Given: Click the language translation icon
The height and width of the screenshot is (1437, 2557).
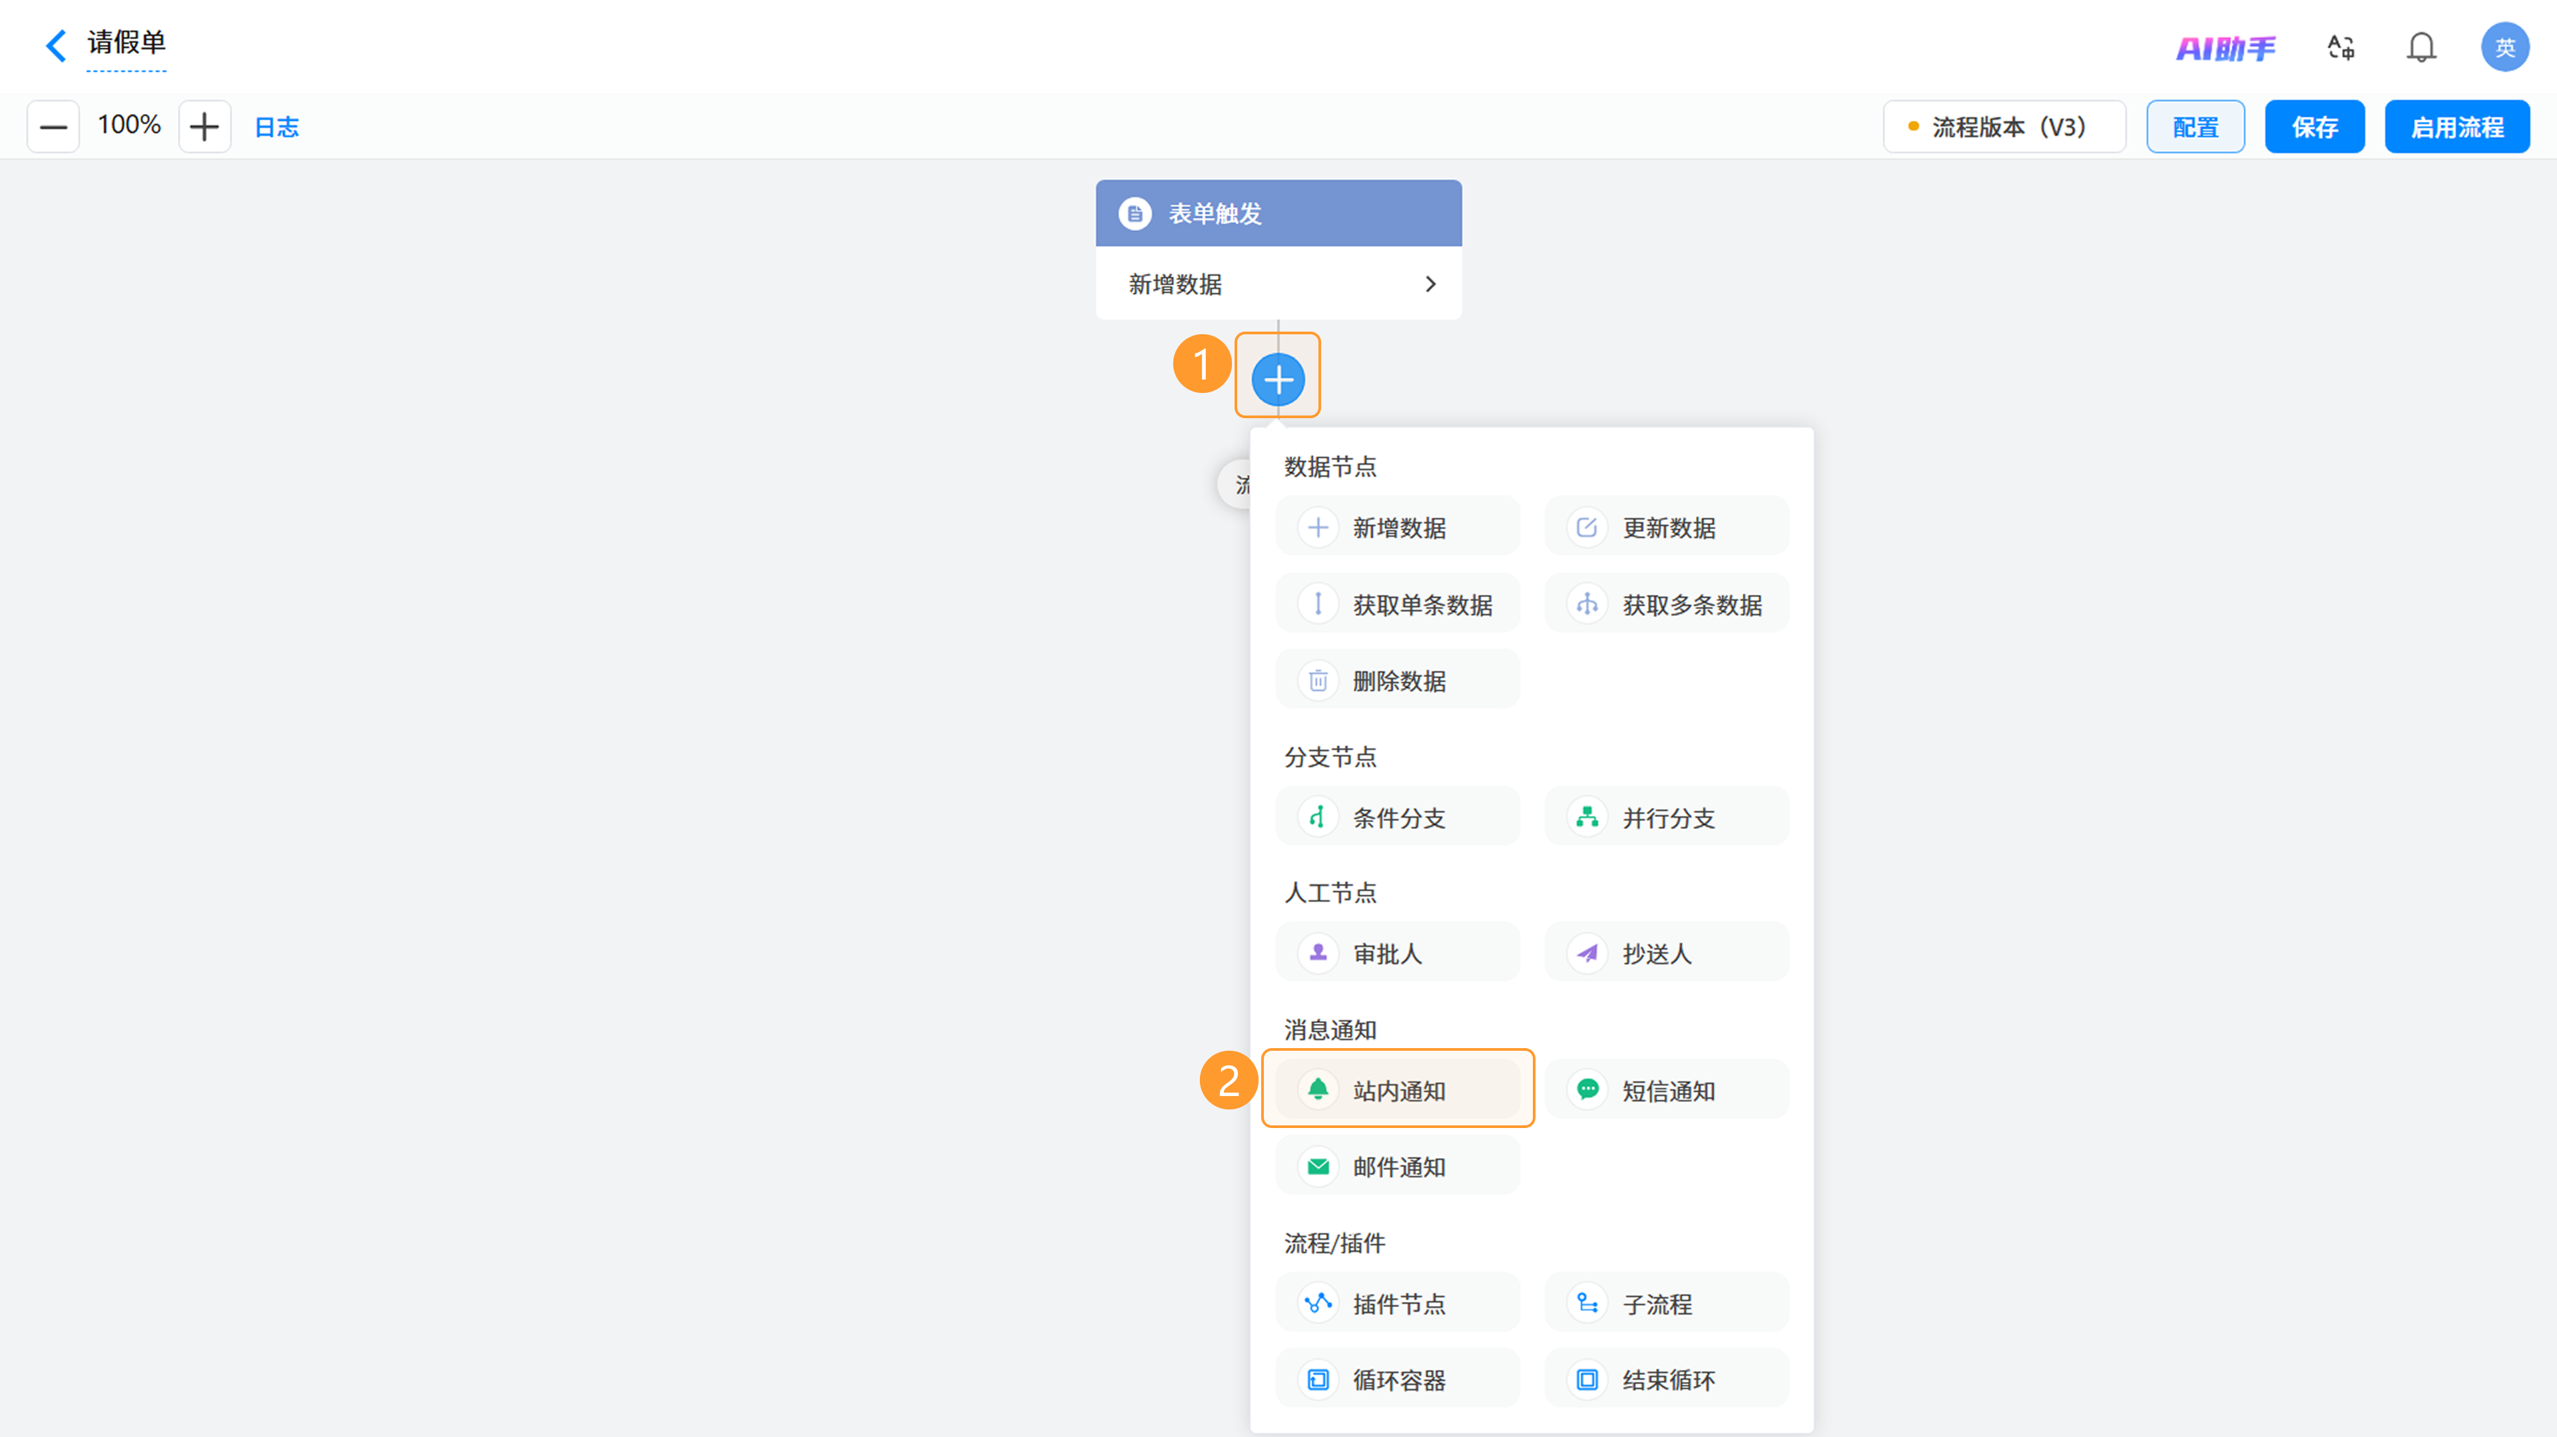Looking at the screenshot, I should [x=2341, y=47].
